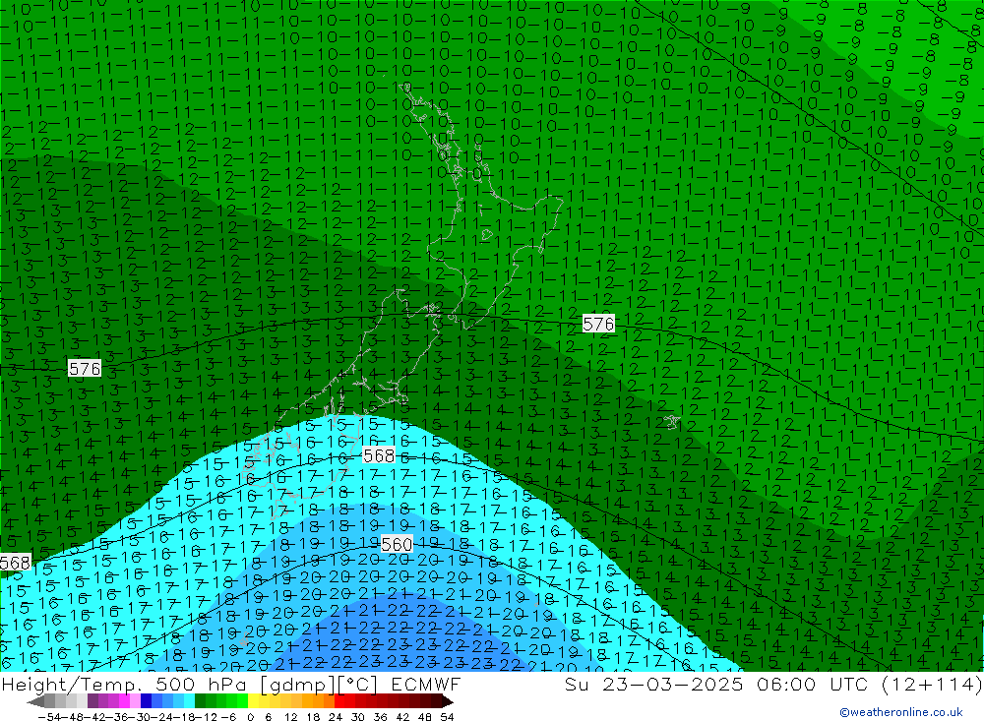The width and height of the screenshot is (984, 721).
Task: Pick the bright red swatch at 24 on scale
Action: click(x=339, y=701)
